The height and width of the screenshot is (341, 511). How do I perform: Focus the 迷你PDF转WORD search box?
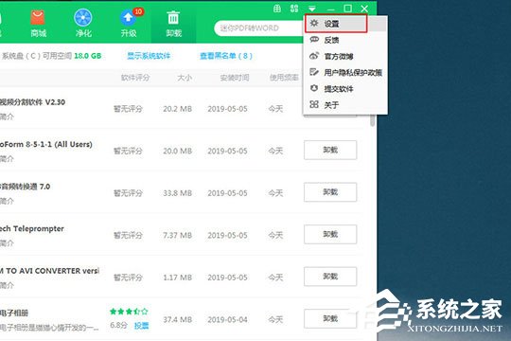[259, 28]
